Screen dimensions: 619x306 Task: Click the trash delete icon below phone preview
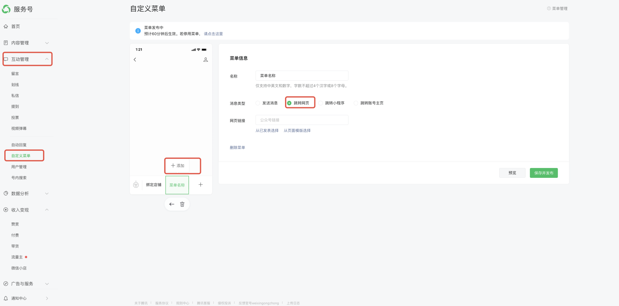click(182, 204)
